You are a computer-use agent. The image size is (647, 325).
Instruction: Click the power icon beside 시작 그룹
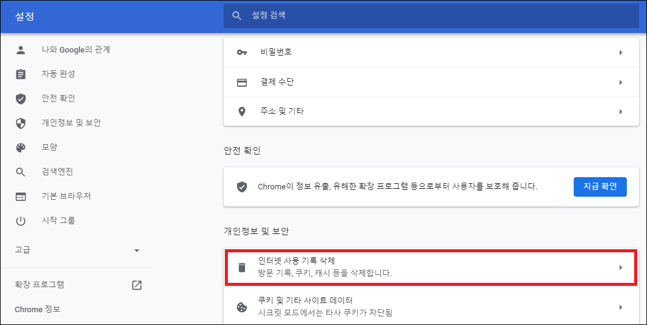click(21, 221)
